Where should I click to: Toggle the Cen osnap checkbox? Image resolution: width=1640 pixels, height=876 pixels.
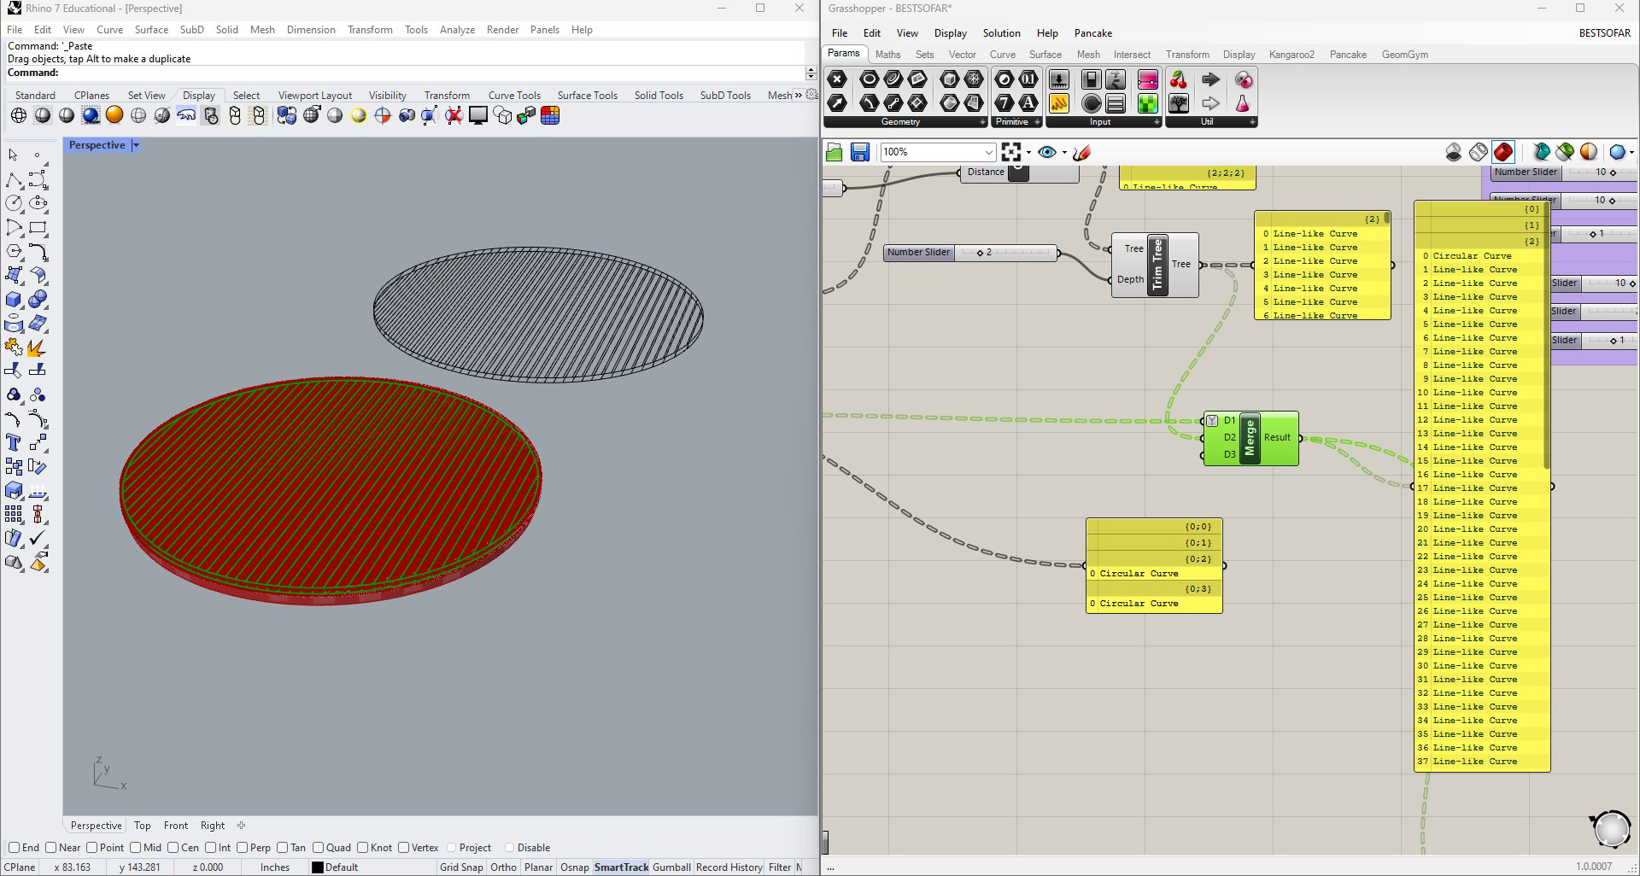173,848
